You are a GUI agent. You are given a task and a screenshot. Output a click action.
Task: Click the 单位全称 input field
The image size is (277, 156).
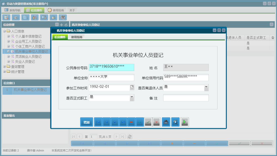click(112, 77)
